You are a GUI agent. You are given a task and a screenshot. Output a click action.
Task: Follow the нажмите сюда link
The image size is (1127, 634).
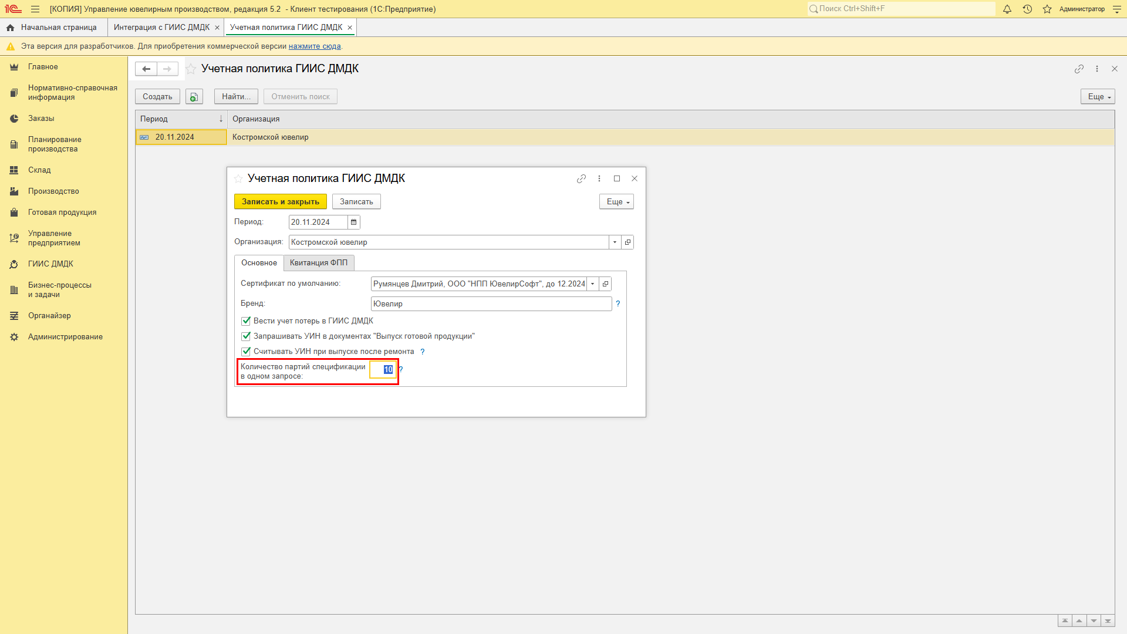point(315,46)
